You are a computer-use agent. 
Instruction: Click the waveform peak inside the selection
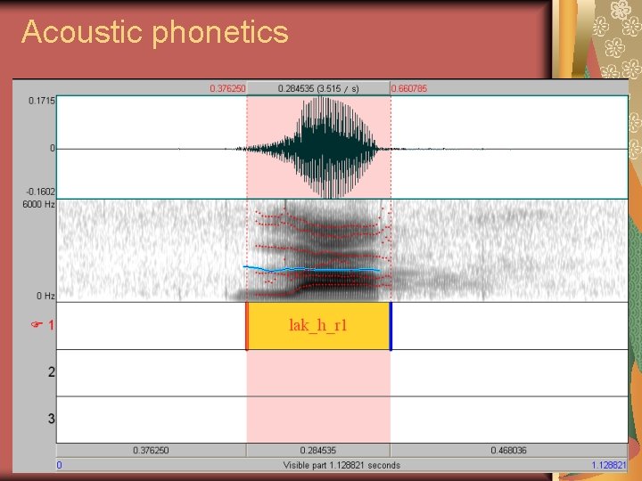coord(322,147)
